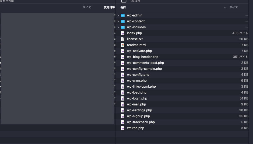Click the wp-comments-post.php file icon
The height and width of the screenshot is (144, 253).
pos(123,63)
